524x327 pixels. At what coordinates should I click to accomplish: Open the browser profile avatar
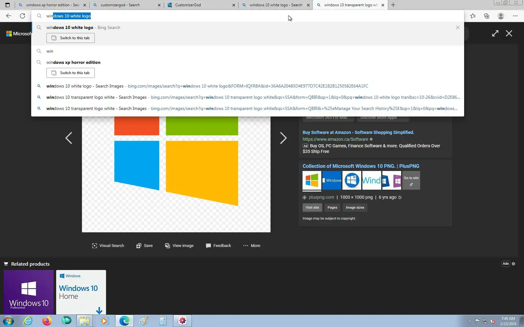(x=501, y=16)
